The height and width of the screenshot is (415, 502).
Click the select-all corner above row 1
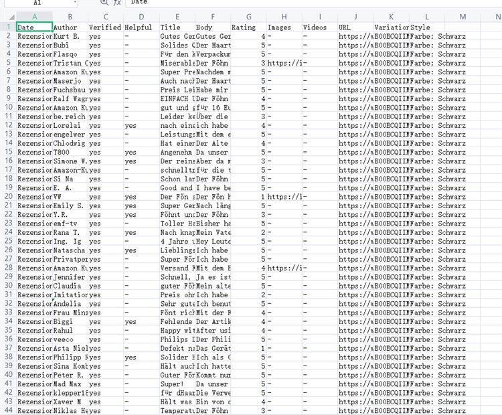(x=7, y=16)
